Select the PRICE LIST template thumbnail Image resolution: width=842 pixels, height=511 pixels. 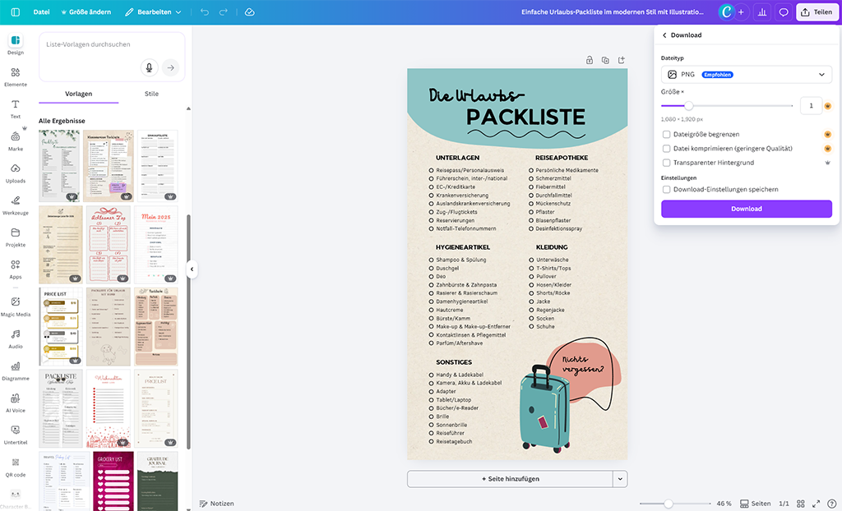(61, 326)
